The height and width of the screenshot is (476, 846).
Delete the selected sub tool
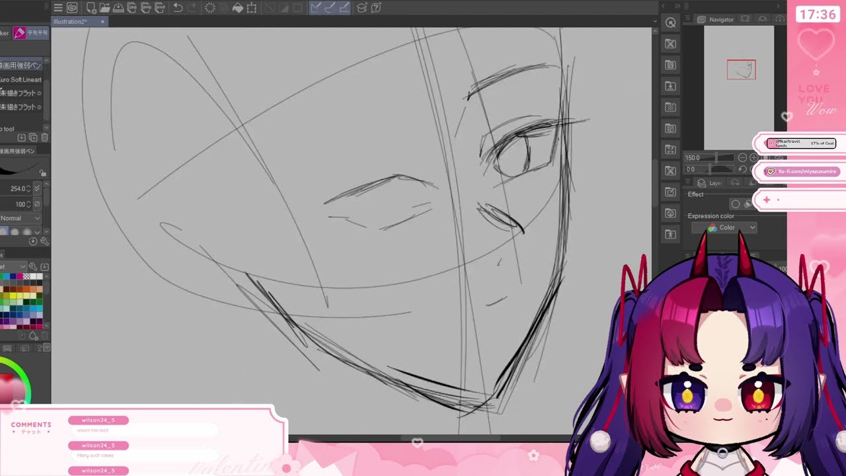(44, 138)
